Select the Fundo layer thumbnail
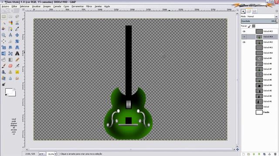 pos(259,112)
